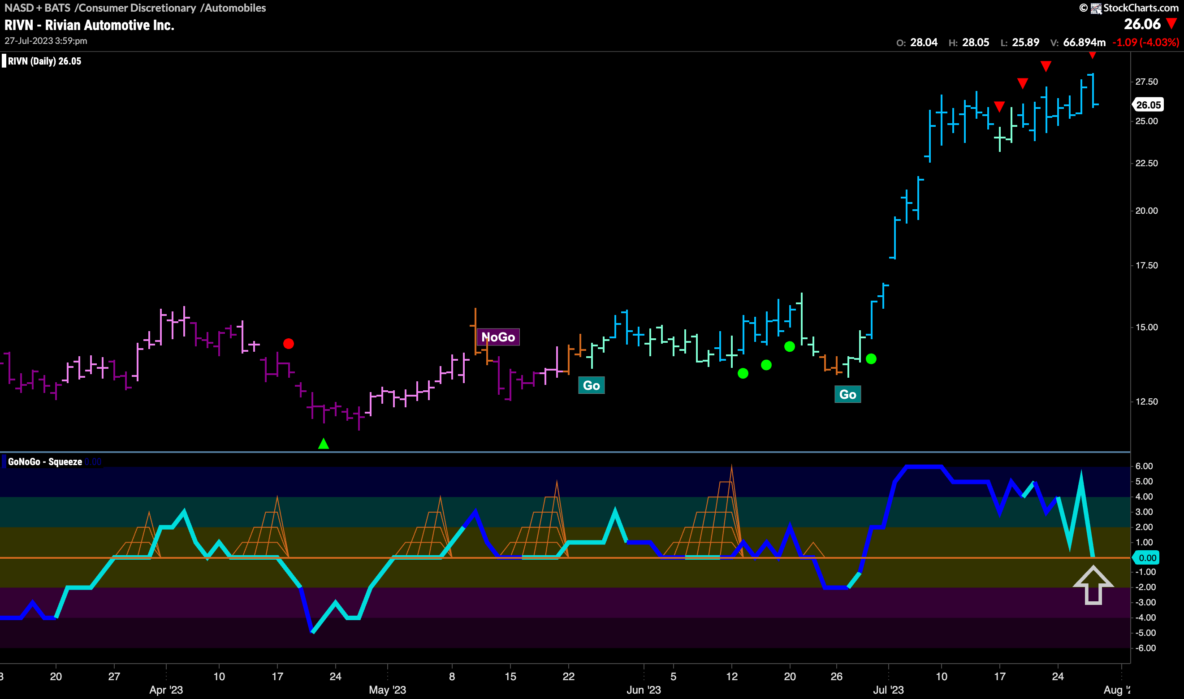
Task: Click the Jul '23 month label
Action: tap(888, 690)
